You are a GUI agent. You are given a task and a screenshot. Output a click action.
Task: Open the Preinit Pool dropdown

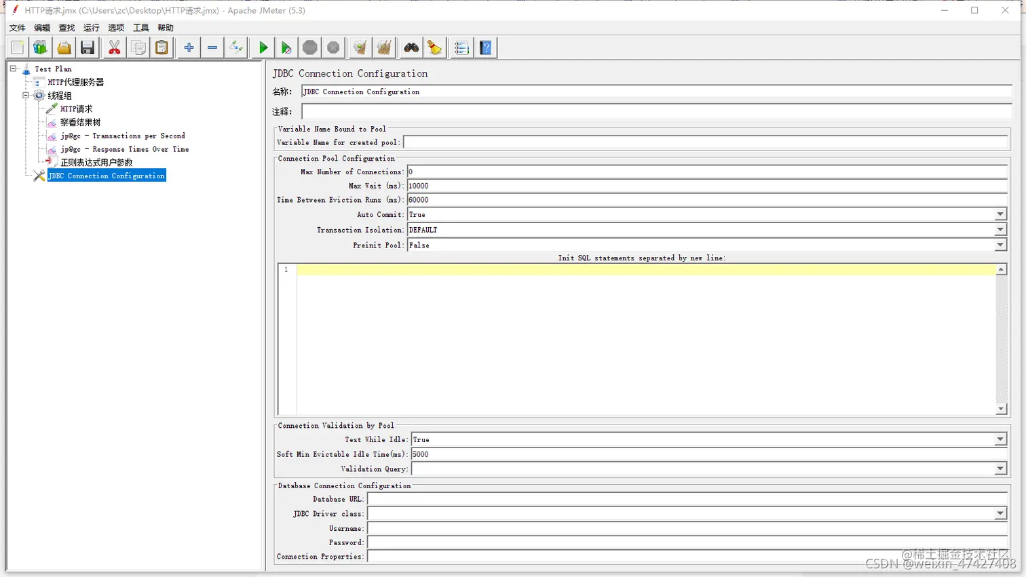coord(1000,245)
